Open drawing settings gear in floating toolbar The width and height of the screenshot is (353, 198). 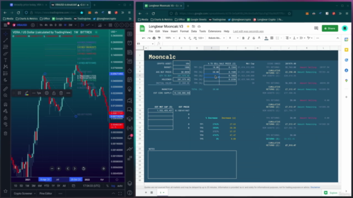(46, 93)
